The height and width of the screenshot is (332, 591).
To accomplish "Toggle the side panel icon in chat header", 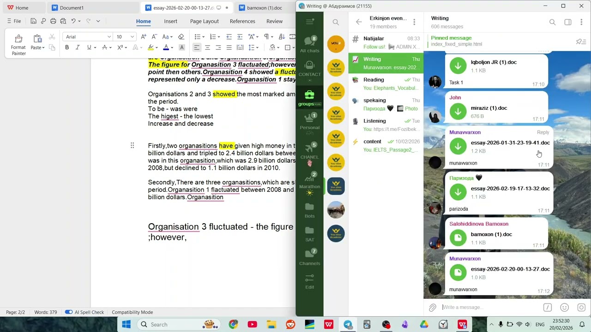I will coord(568,22).
